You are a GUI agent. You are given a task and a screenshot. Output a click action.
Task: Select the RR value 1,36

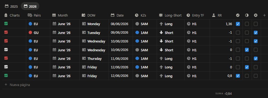pyautogui.click(x=229, y=24)
